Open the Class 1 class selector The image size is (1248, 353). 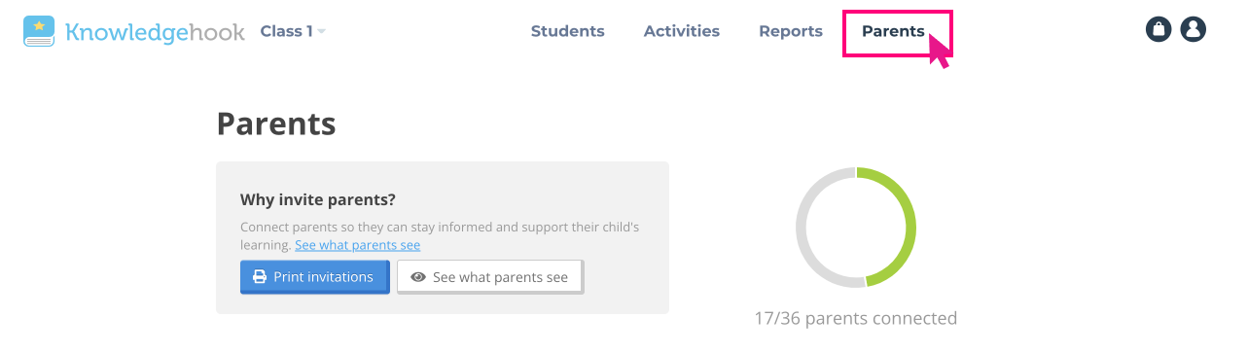click(x=293, y=31)
